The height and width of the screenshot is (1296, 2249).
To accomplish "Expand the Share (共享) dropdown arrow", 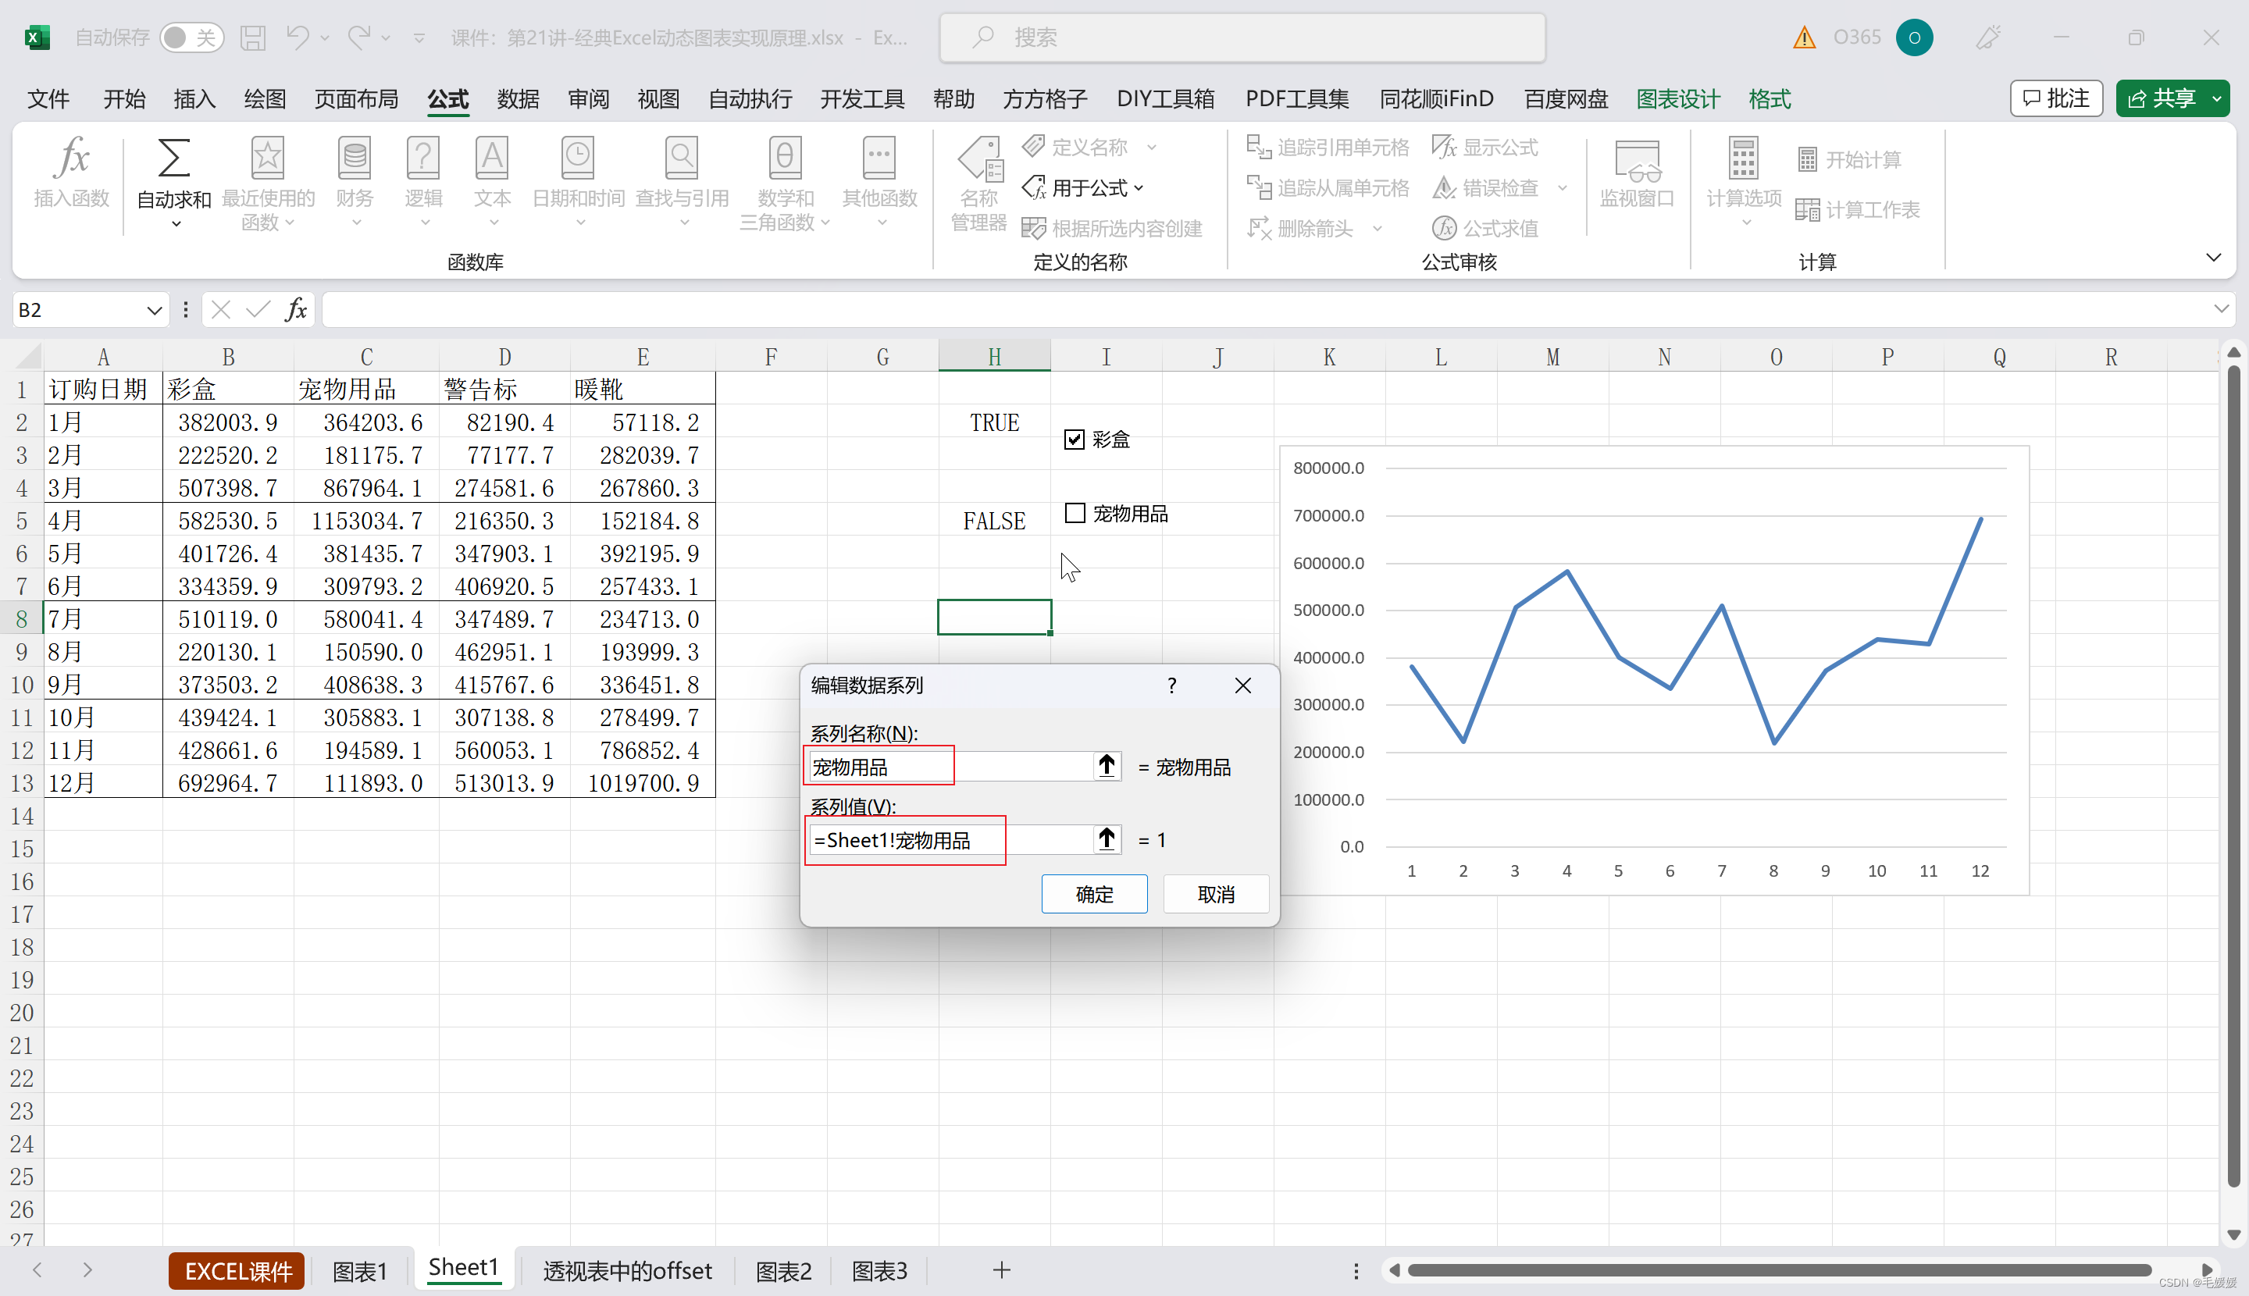I will click(x=2217, y=99).
